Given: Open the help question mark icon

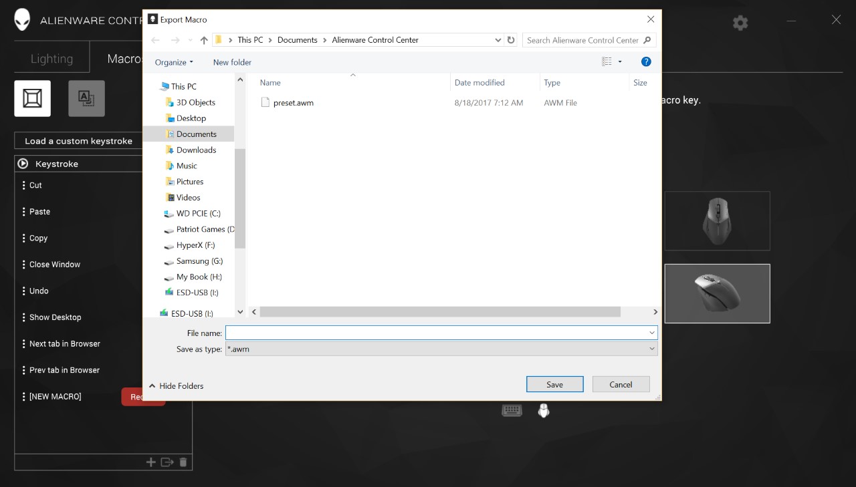Looking at the screenshot, I should pos(646,61).
